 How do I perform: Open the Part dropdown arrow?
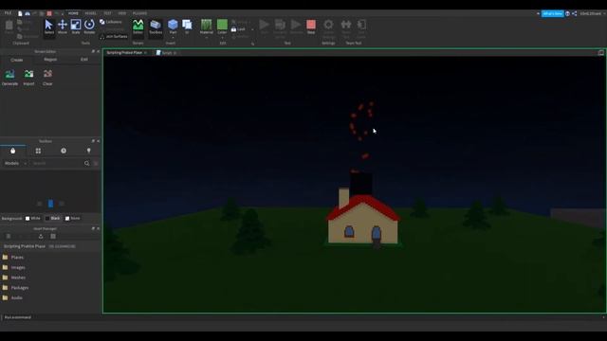point(173,38)
